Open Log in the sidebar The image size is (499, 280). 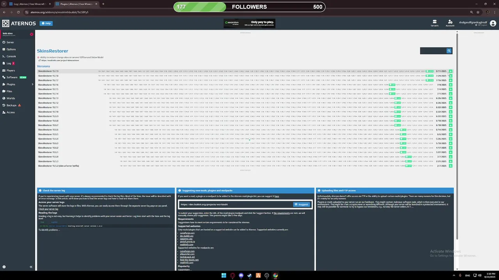click(x=8, y=63)
